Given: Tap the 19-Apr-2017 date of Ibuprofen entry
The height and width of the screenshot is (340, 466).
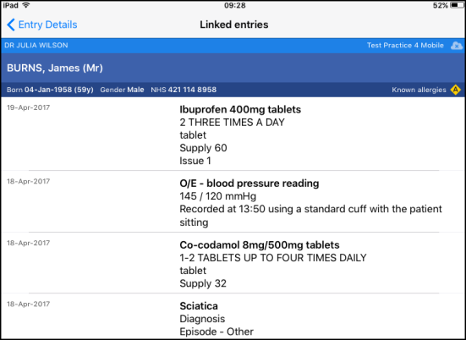Looking at the screenshot, I should pos(28,107).
